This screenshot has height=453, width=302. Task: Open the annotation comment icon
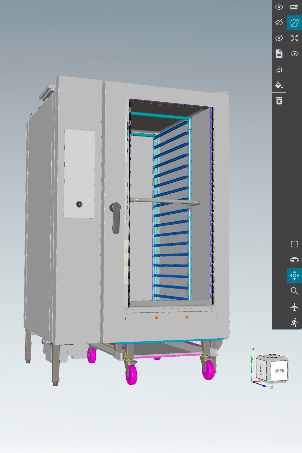pos(294,7)
